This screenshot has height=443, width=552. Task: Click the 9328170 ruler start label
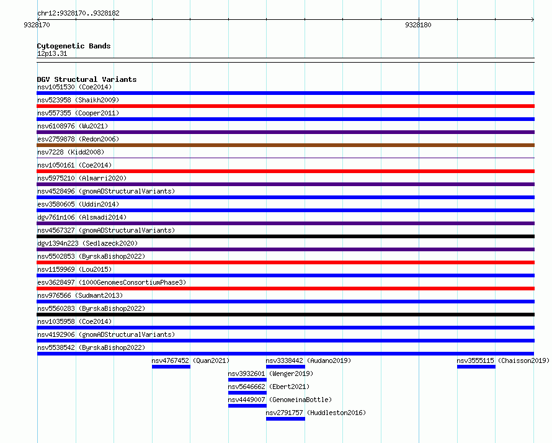click(37, 25)
